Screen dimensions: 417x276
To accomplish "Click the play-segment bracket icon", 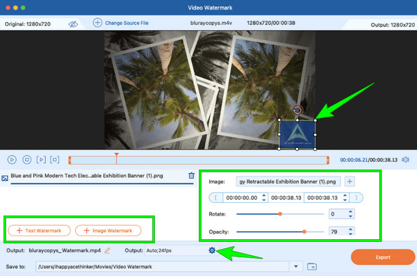I will tap(41, 160).
